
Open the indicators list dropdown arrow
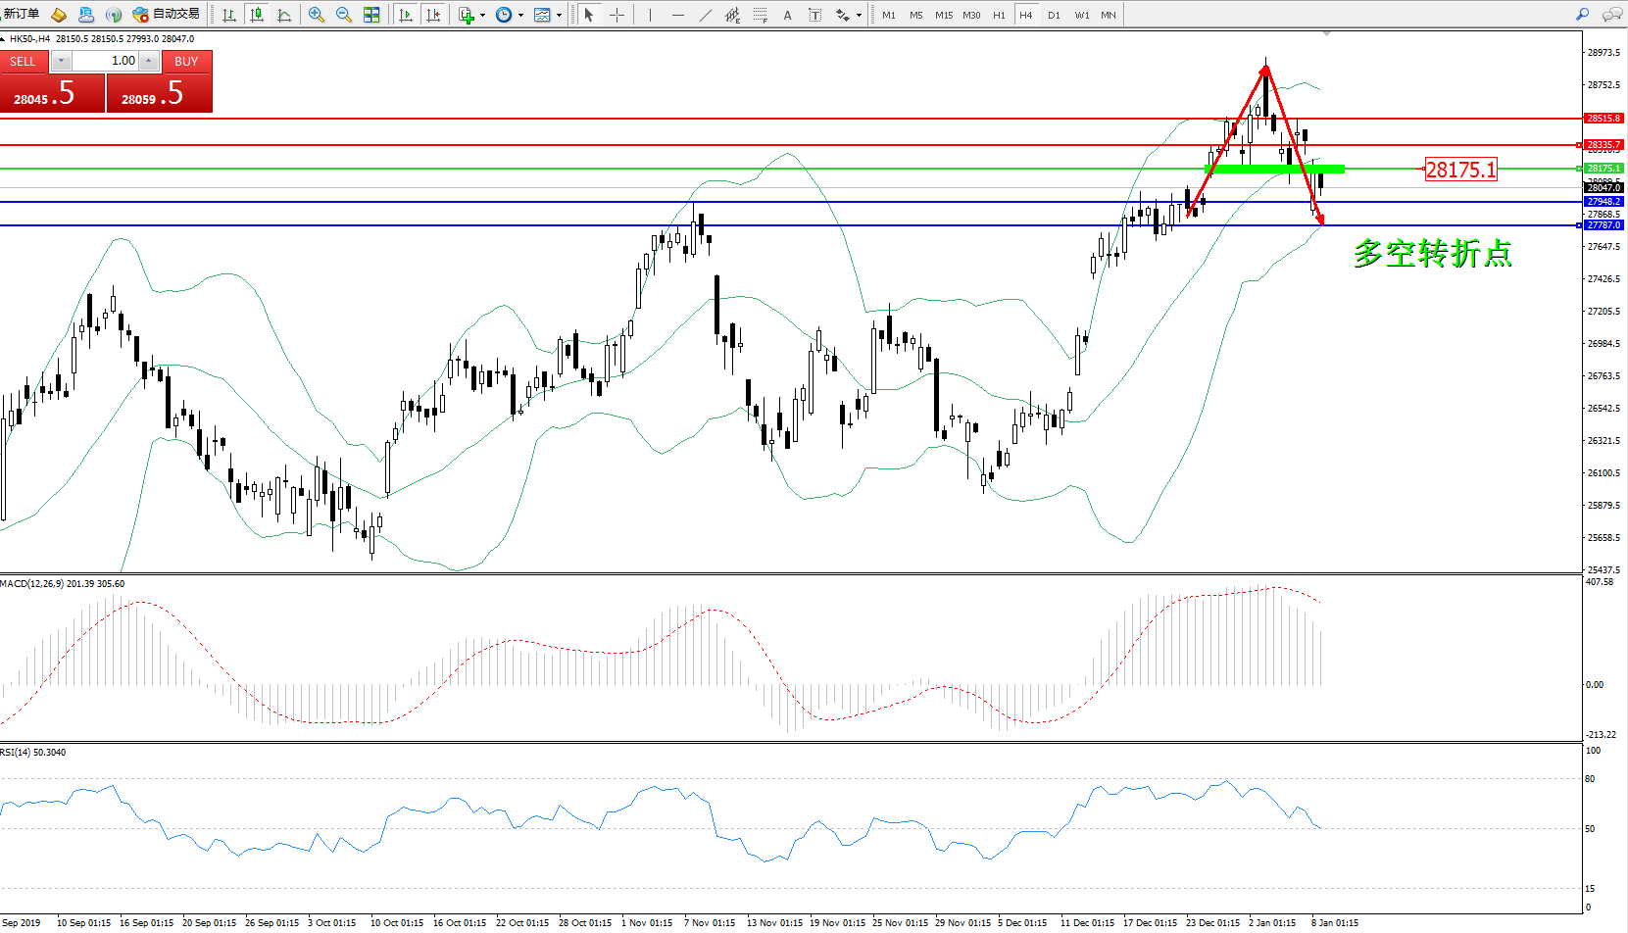[482, 15]
